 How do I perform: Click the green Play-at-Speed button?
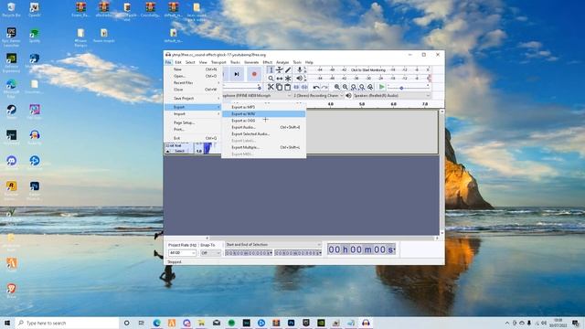coord(381,87)
